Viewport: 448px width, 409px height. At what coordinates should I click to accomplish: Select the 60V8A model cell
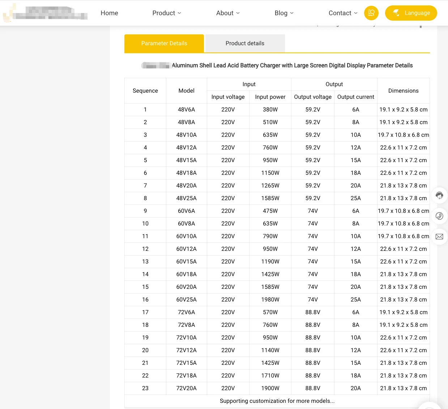pyautogui.click(x=187, y=224)
